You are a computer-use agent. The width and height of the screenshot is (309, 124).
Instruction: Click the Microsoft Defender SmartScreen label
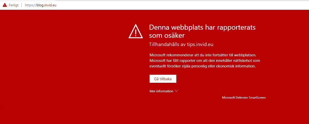(244, 98)
